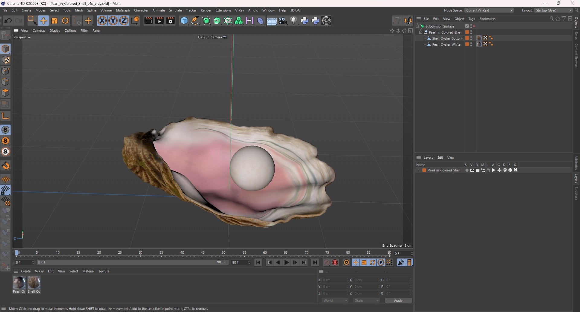The height and width of the screenshot is (312, 580).
Task: Toggle Solo dot on Pearl_in_Colored_Shell layer
Action: (467, 170)
